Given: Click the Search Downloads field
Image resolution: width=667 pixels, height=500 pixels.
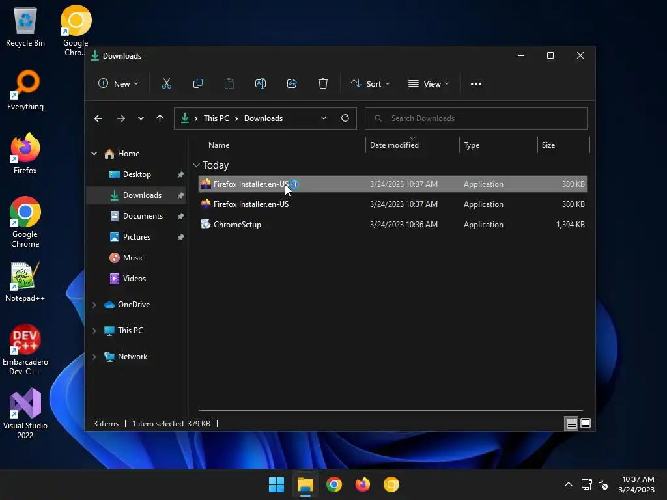Looking at the screenshot, I should (x=476, y=118).
